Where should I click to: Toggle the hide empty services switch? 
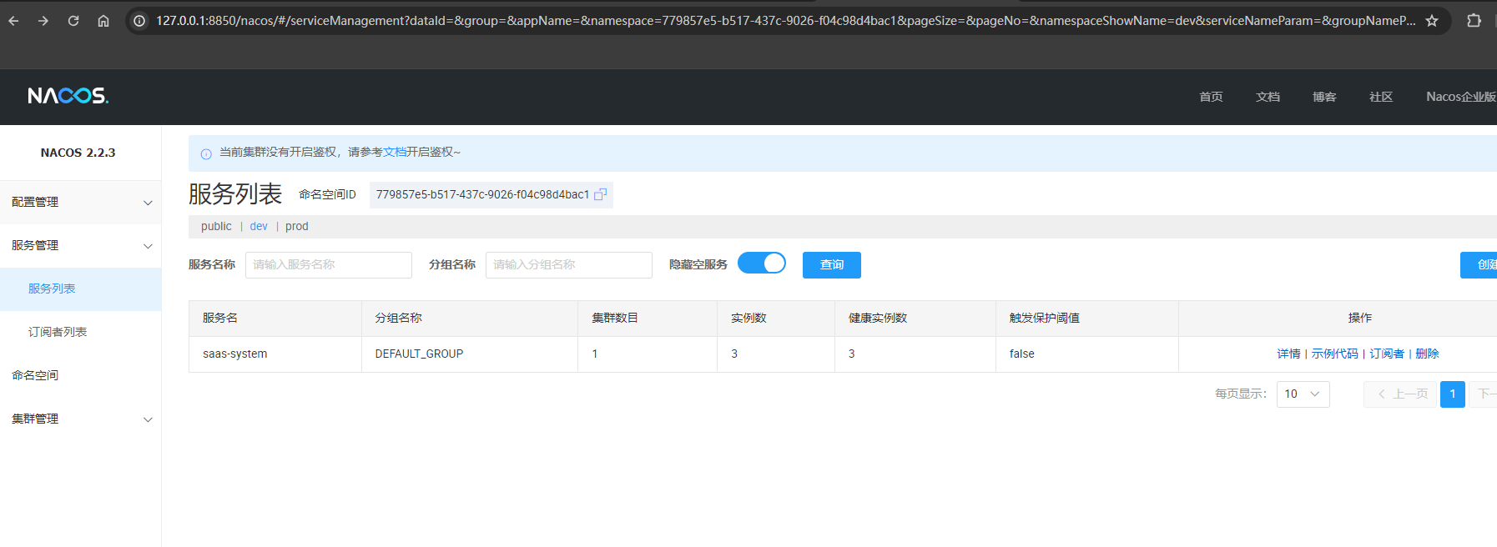click(762, 263)
